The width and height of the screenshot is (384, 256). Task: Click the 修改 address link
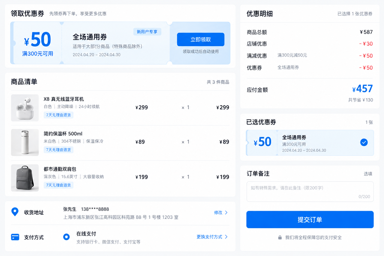218,212
